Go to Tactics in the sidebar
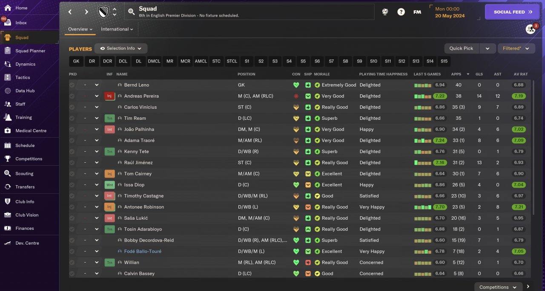Viewport: 545px width, 291px height. 23,77
